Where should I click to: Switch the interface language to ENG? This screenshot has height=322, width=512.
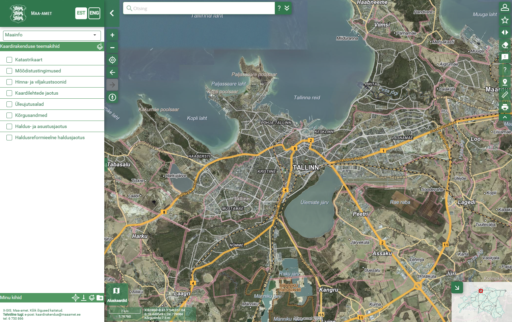pyautogui.click(x=95, y=13)
